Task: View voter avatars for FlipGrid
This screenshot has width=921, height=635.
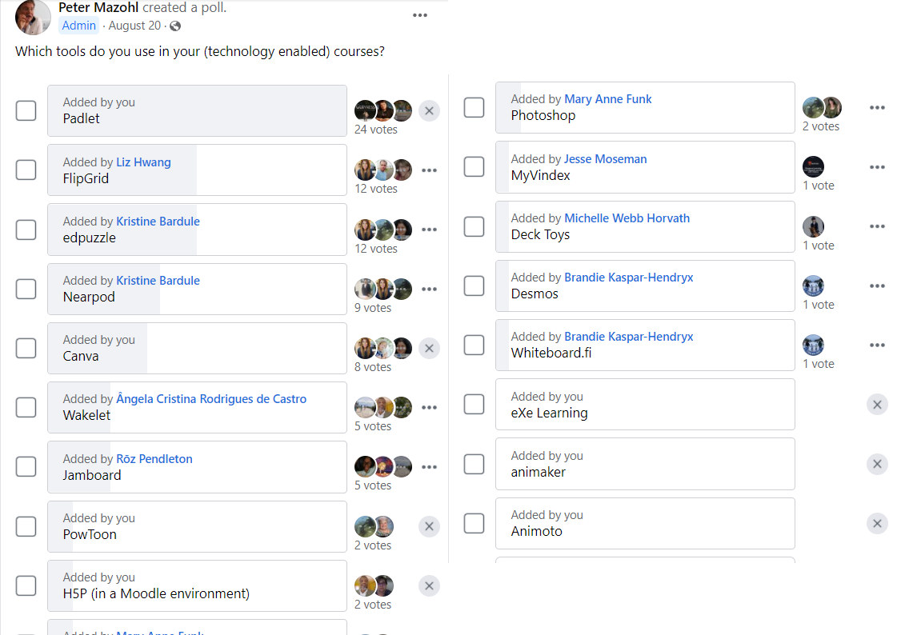Action: coord(383,170)
